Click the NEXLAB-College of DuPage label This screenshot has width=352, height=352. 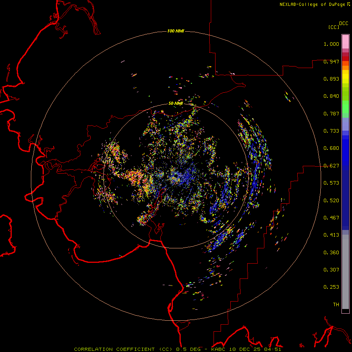pyautogui.click(x=312, y=4)
